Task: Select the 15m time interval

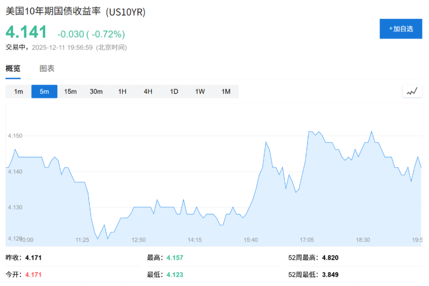Action: 70,91
